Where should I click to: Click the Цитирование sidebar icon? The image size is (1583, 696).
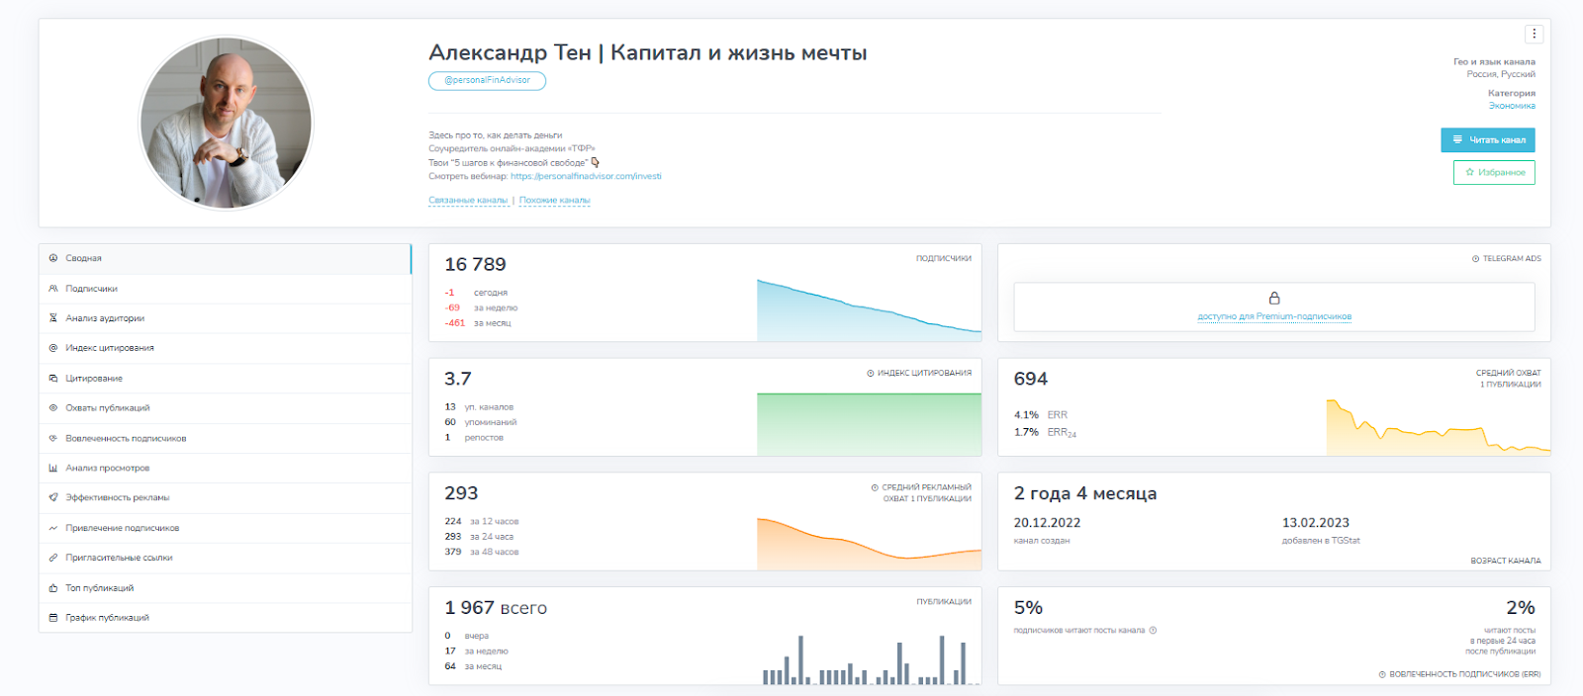[53, 379]
